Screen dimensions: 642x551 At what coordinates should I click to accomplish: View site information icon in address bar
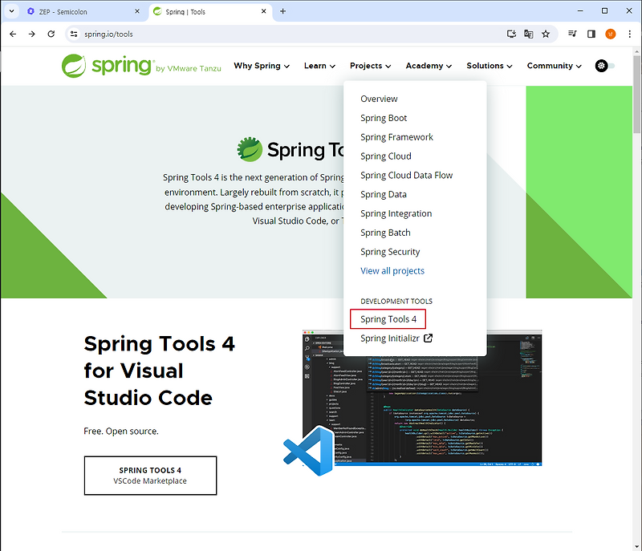74,34
